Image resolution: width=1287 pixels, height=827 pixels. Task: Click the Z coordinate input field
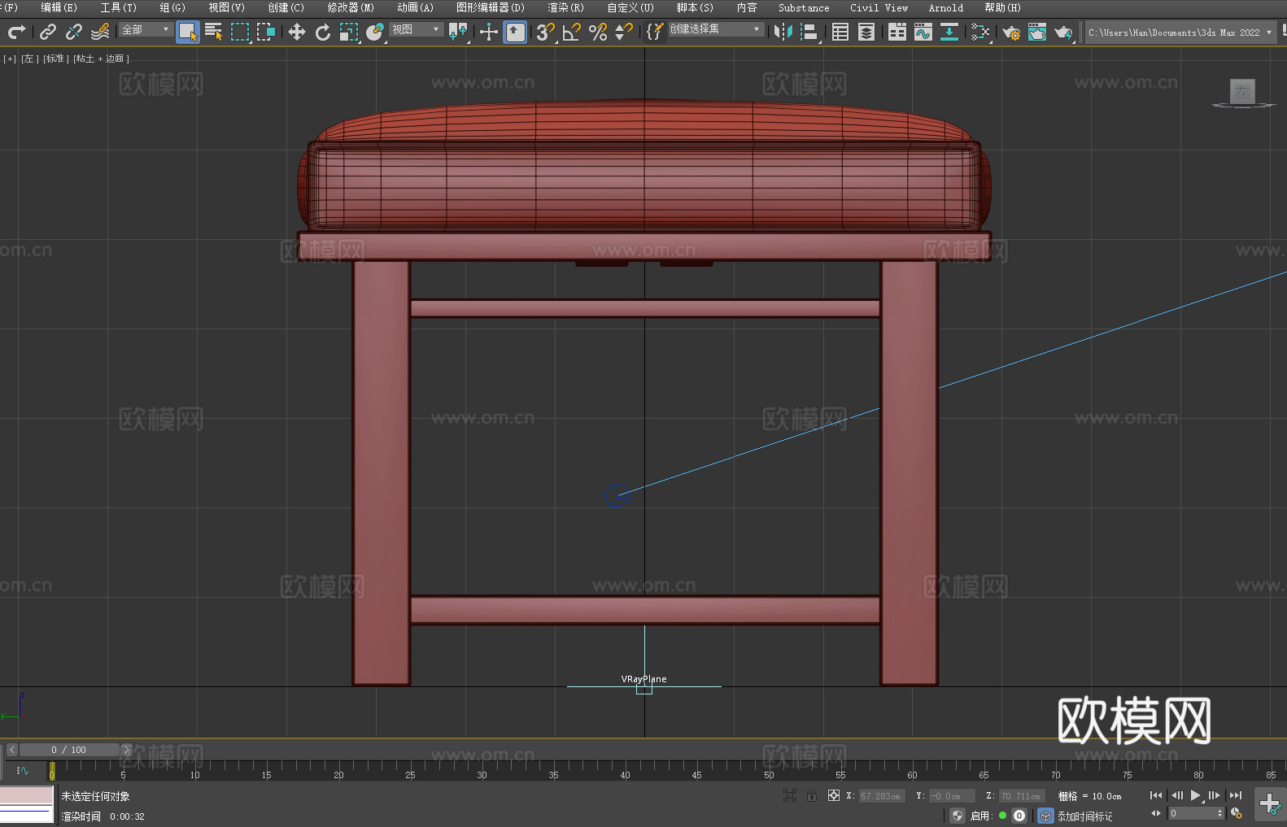pos(1020,796)
